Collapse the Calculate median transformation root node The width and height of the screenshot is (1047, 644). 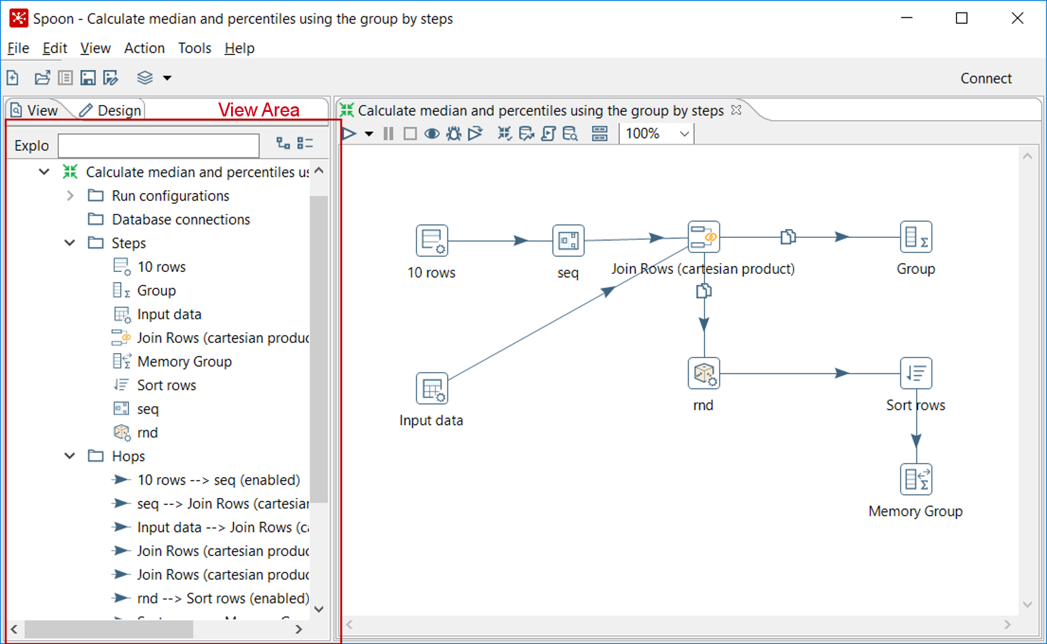click(x=44, y=171)
